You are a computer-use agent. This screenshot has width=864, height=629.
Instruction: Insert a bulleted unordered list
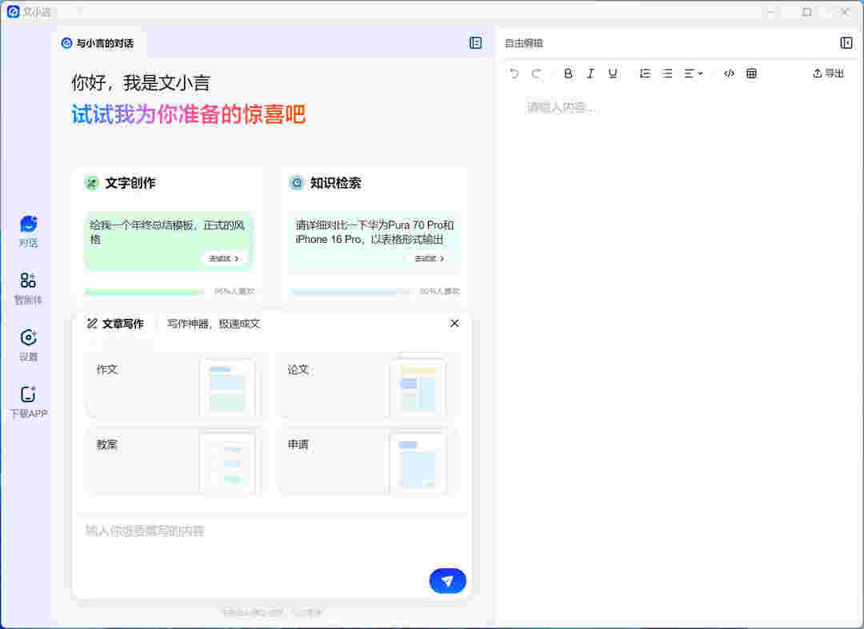(x=667, y=74)
